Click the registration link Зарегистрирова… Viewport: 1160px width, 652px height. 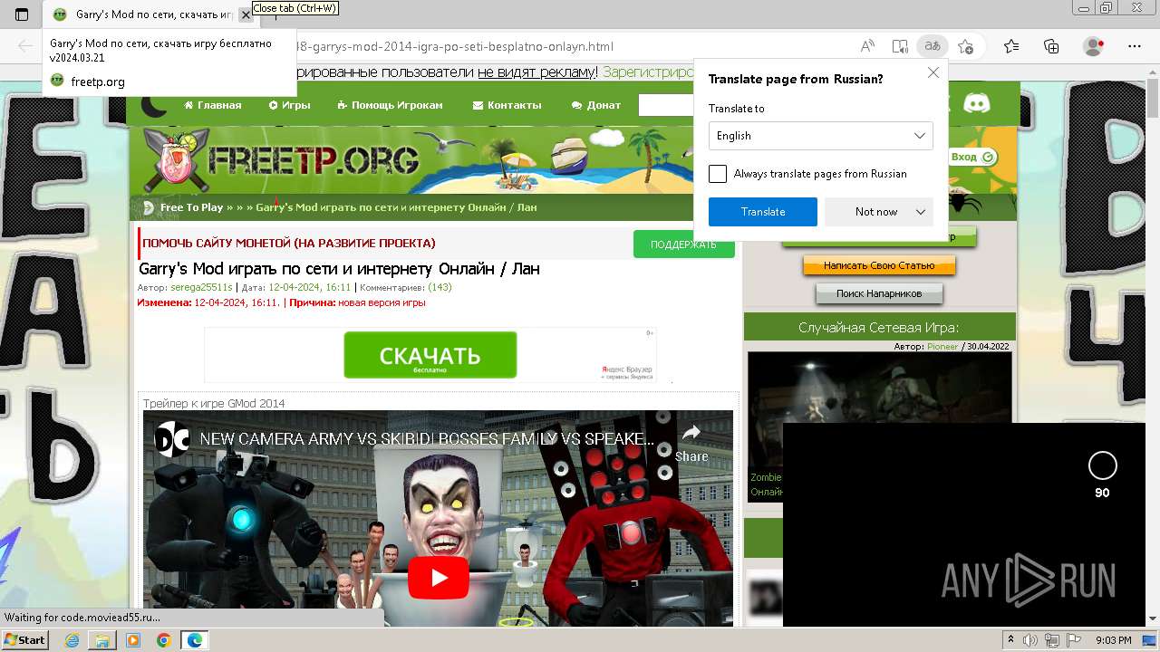point(648,72)
